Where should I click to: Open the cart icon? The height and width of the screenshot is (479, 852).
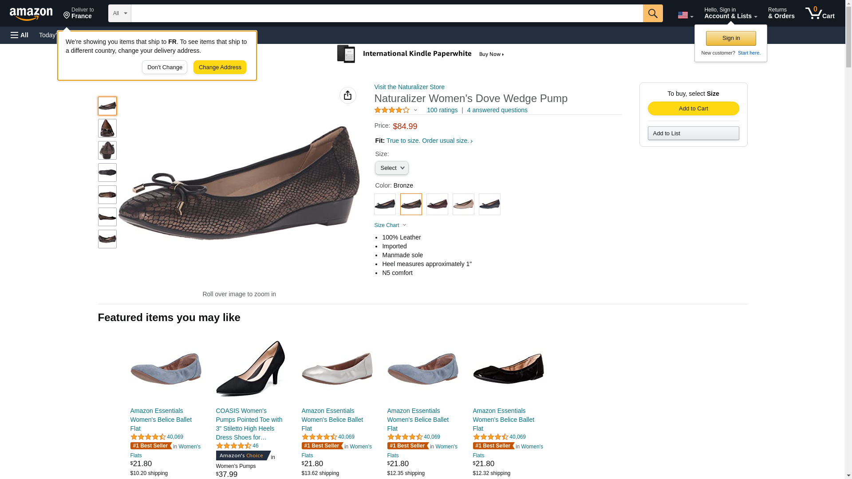(x=820, y=13)
